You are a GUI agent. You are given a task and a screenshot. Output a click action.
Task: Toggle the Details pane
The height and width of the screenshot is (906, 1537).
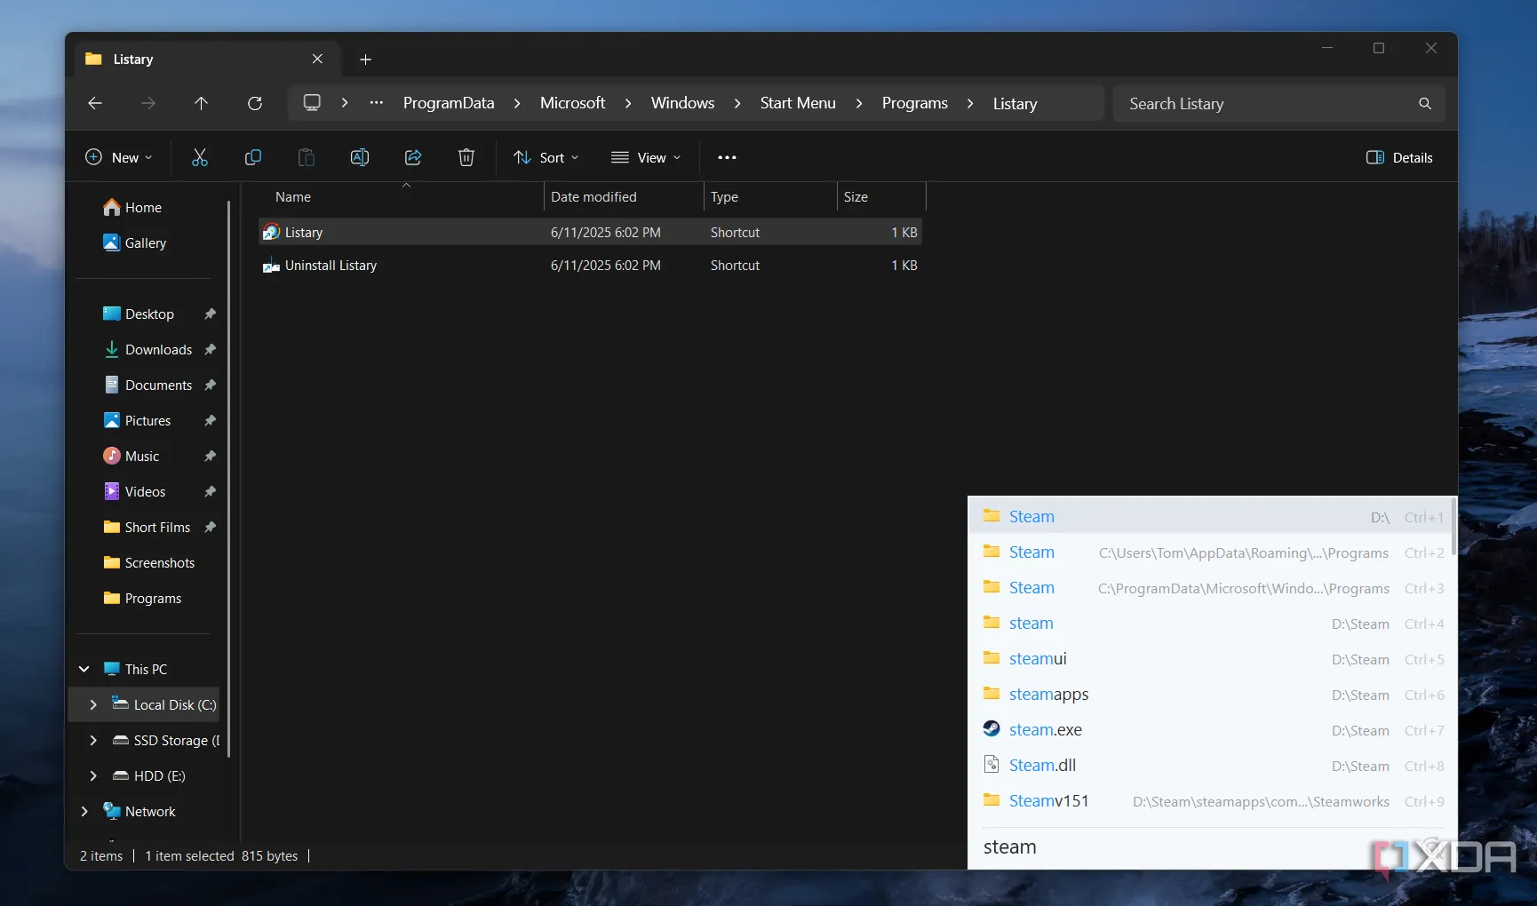click(1399, 157)
